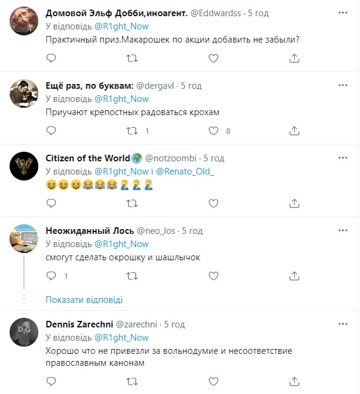Open Dennis Zarechni's profile avatar
This screenshot has width=360, height=394.
pyautogui.click(x=25, y=332)
